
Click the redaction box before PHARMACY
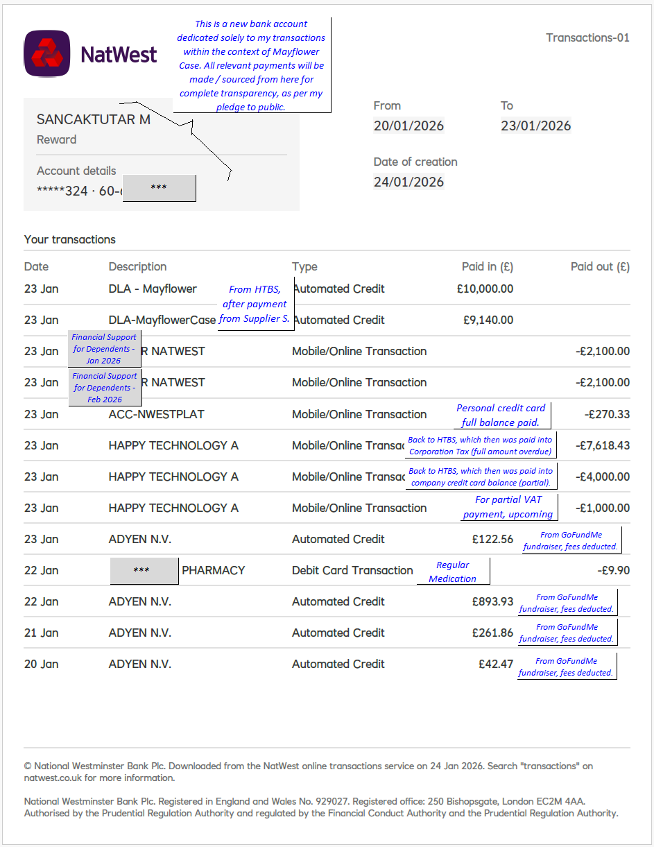pos(144,570)
